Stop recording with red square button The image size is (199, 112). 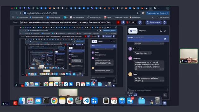pos(118,22)
